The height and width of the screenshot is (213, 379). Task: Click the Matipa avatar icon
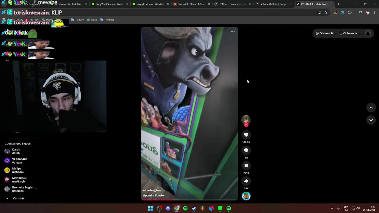[x=7, y=170]
